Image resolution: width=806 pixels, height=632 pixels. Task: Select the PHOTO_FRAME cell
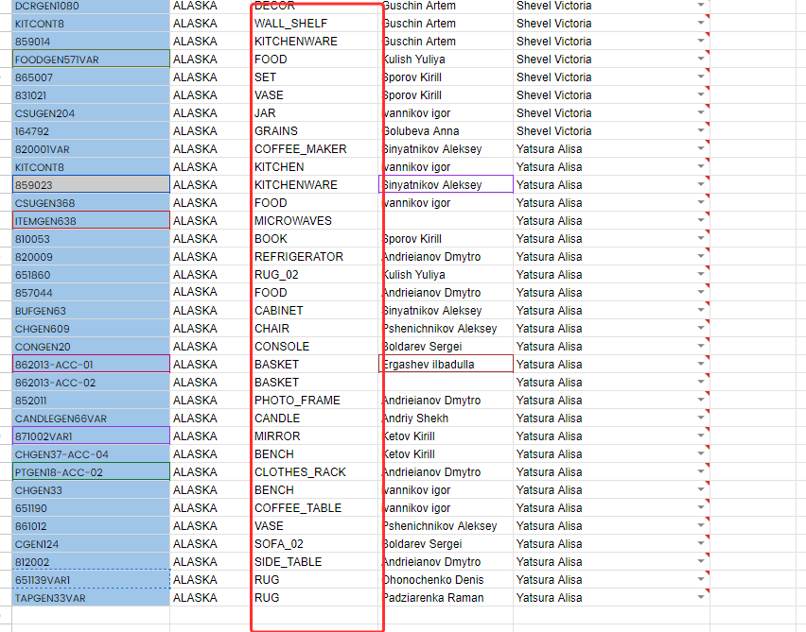[x=314, y=400]
